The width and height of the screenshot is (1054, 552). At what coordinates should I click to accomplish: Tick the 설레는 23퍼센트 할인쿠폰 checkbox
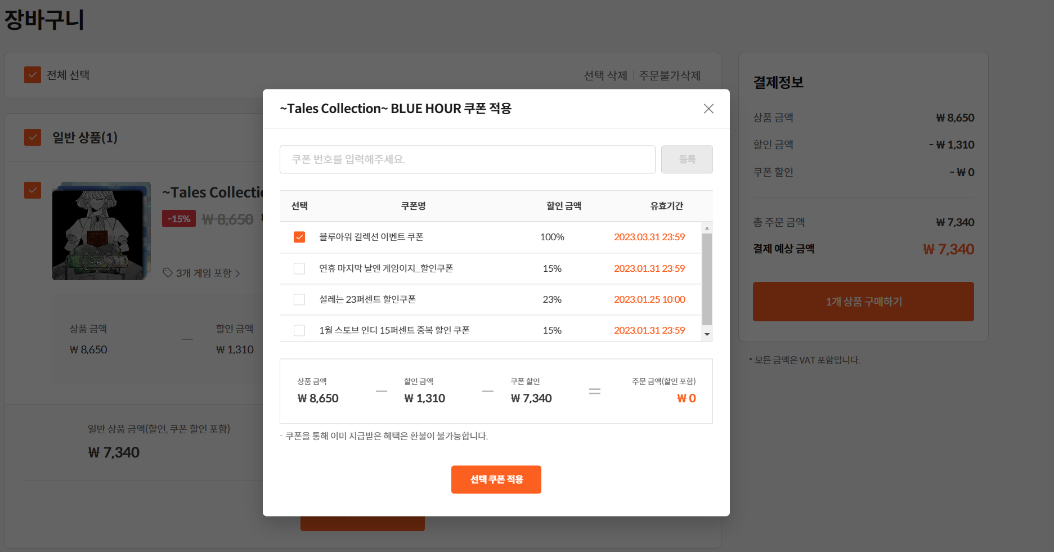click(299, 299)
